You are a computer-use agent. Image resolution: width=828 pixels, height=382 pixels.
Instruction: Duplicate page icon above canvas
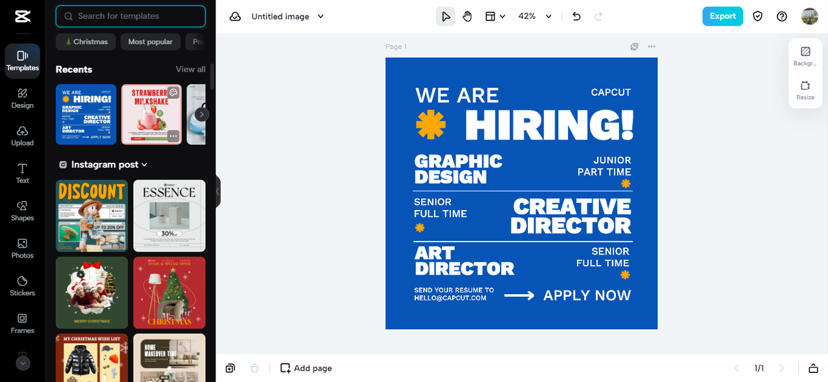pos(635,47)
